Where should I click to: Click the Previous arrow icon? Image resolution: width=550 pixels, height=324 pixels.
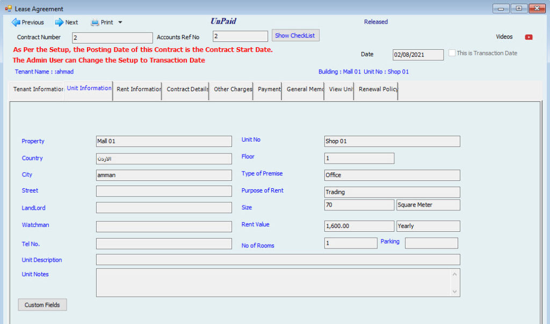16,23
